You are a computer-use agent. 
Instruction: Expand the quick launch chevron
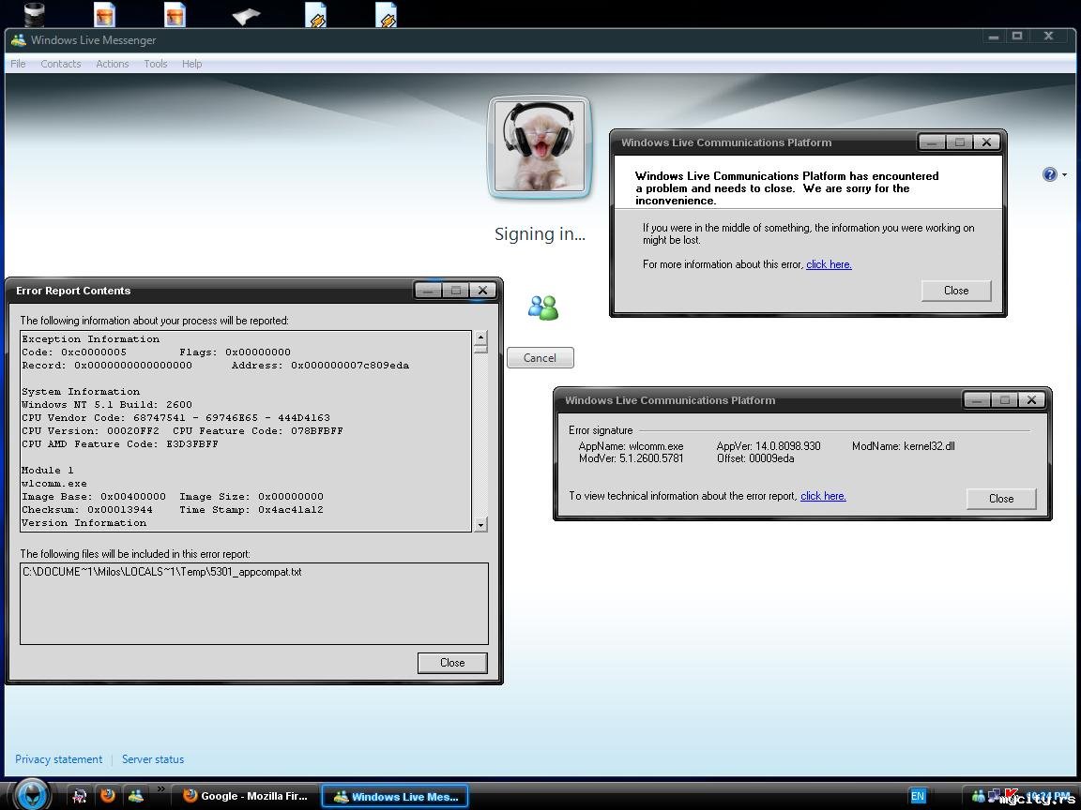pyautogui.click(x=160, y=789)
